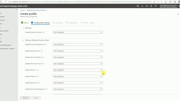Click info icon beside Disable Device Security UI
This screenshot has width=180, height=101.
pos(43,64)
